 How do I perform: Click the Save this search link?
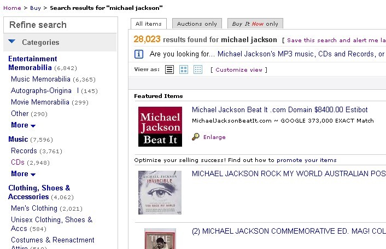click(x=318, y=40)
